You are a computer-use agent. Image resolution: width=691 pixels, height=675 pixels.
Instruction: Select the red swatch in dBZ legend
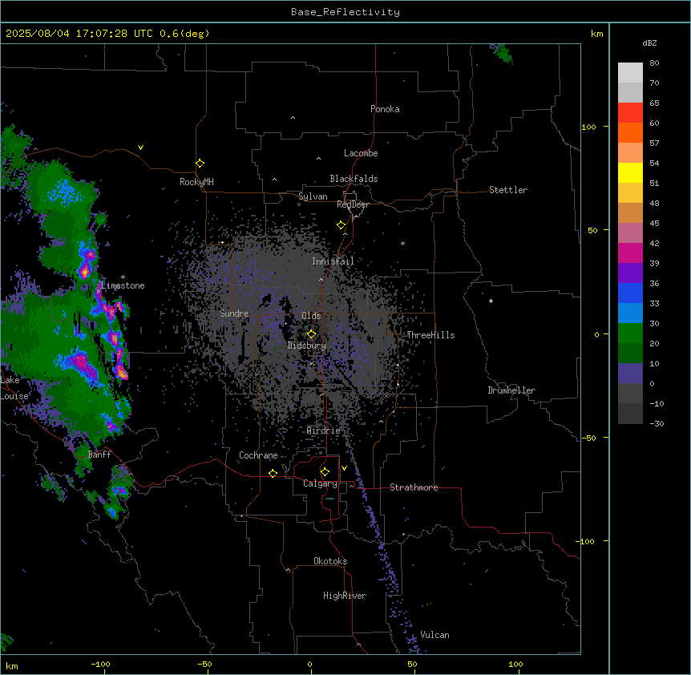(630, 113)
